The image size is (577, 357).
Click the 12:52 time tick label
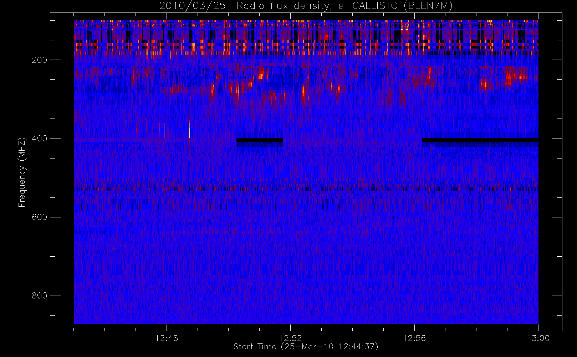290,338
